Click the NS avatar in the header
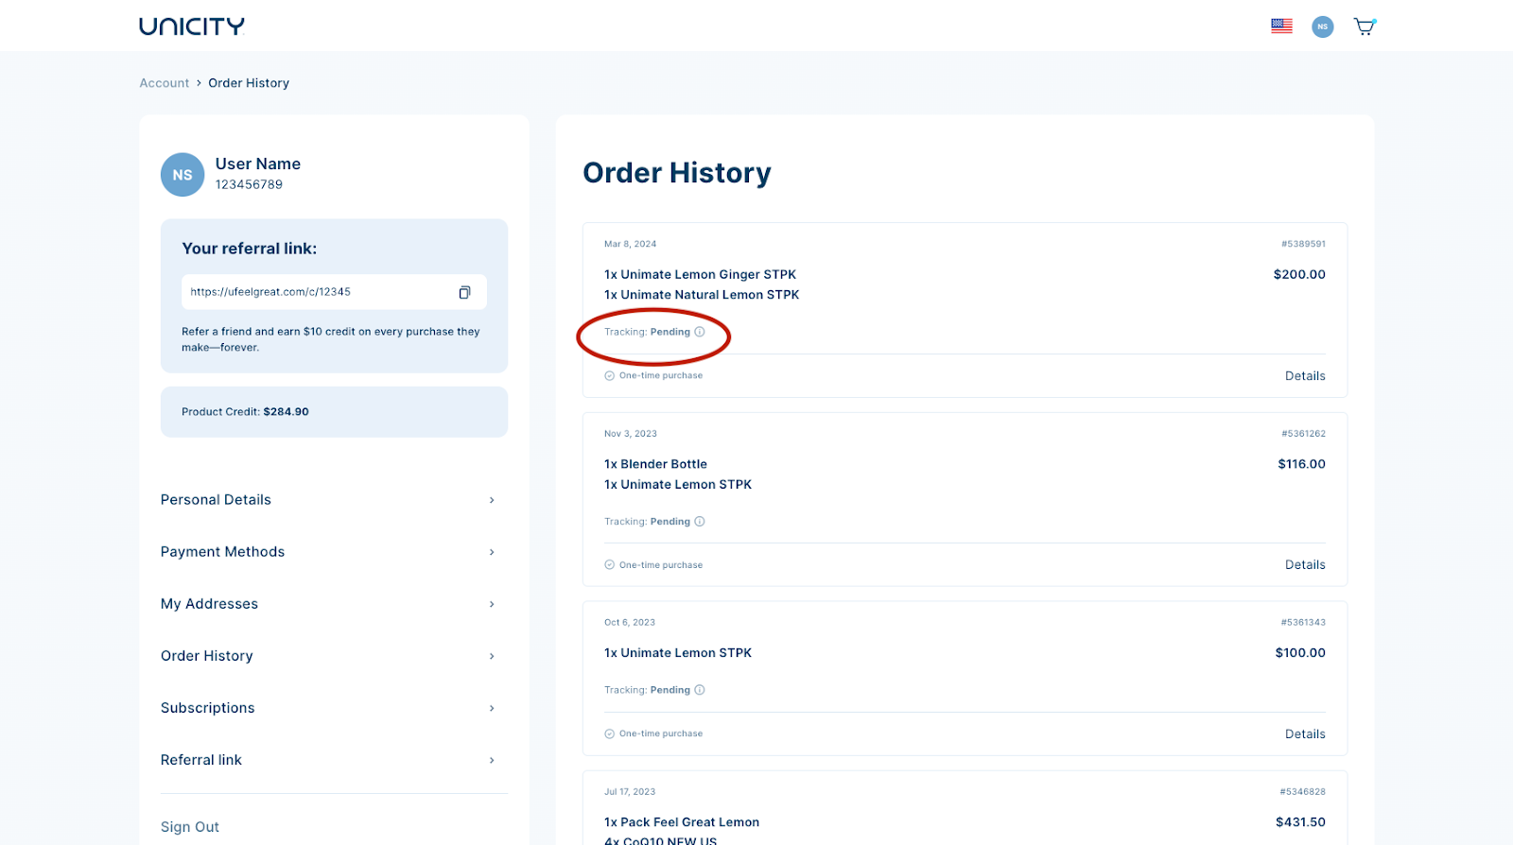The height and width of the screenshot is (845, 1513). pos(1322,26)
